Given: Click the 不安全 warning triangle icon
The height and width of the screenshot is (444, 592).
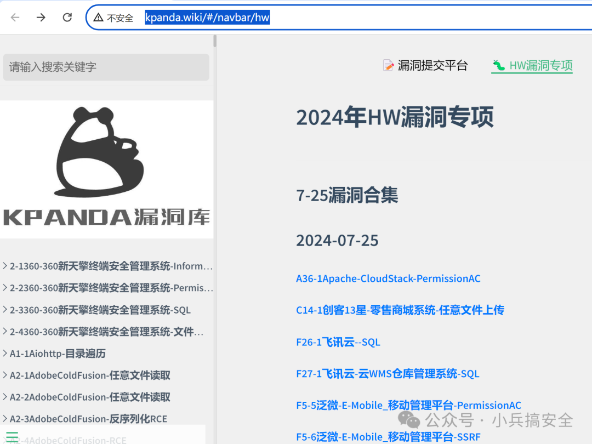Looking at the screenshot, I should (98, 18).
